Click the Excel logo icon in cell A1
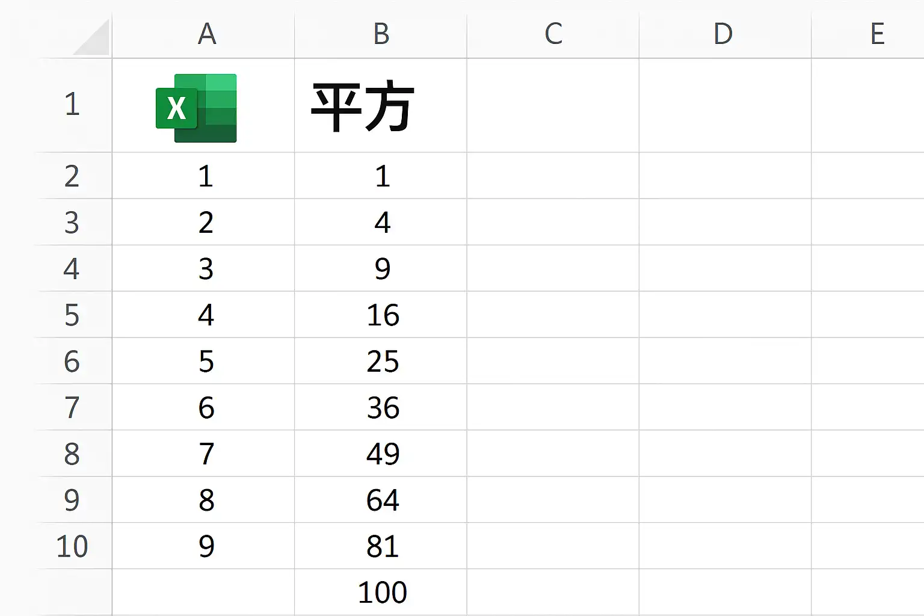Image resolution: width=924 pixels, height=616 pixels. click(x=196, y=108)
